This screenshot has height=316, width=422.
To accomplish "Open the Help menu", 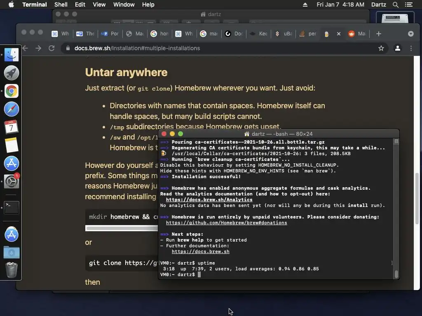I will (148, 5).
